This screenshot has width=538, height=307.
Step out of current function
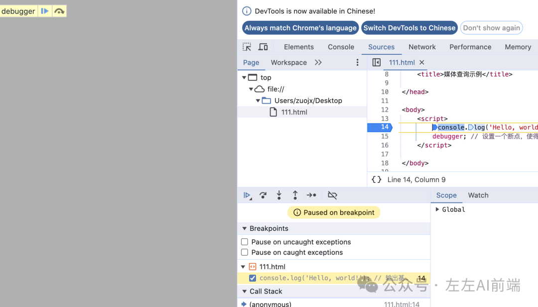click(295, 195)
